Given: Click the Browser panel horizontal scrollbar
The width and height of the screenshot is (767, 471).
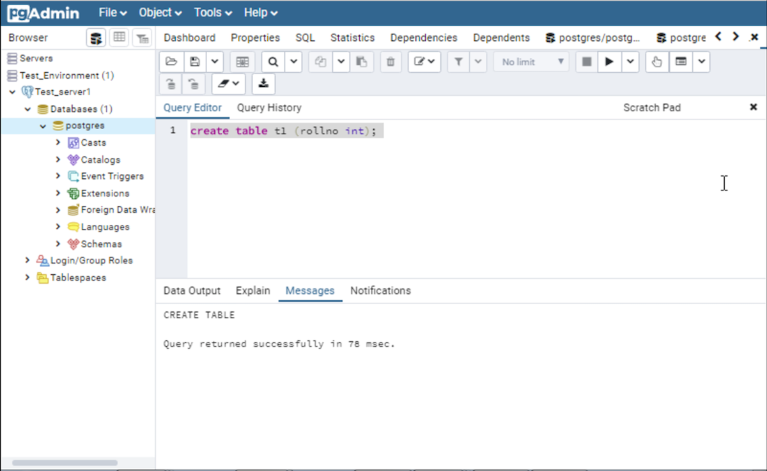Looking at the screenshot, I should coord(65,463).
